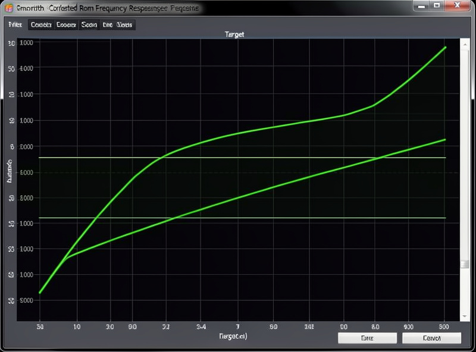Click the rotated vertical axis title
Image resolution: width=476 pixels, height=352 pixels.
click(10, 171)
